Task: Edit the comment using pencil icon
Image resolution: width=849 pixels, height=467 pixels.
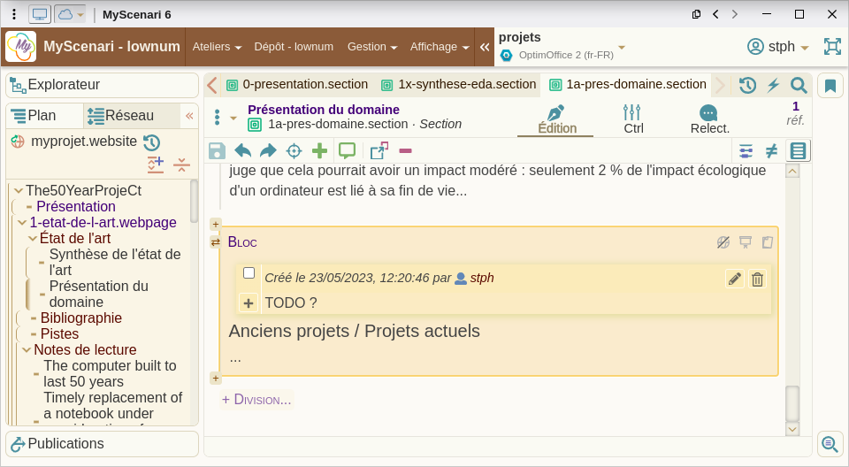Action: 734,279
